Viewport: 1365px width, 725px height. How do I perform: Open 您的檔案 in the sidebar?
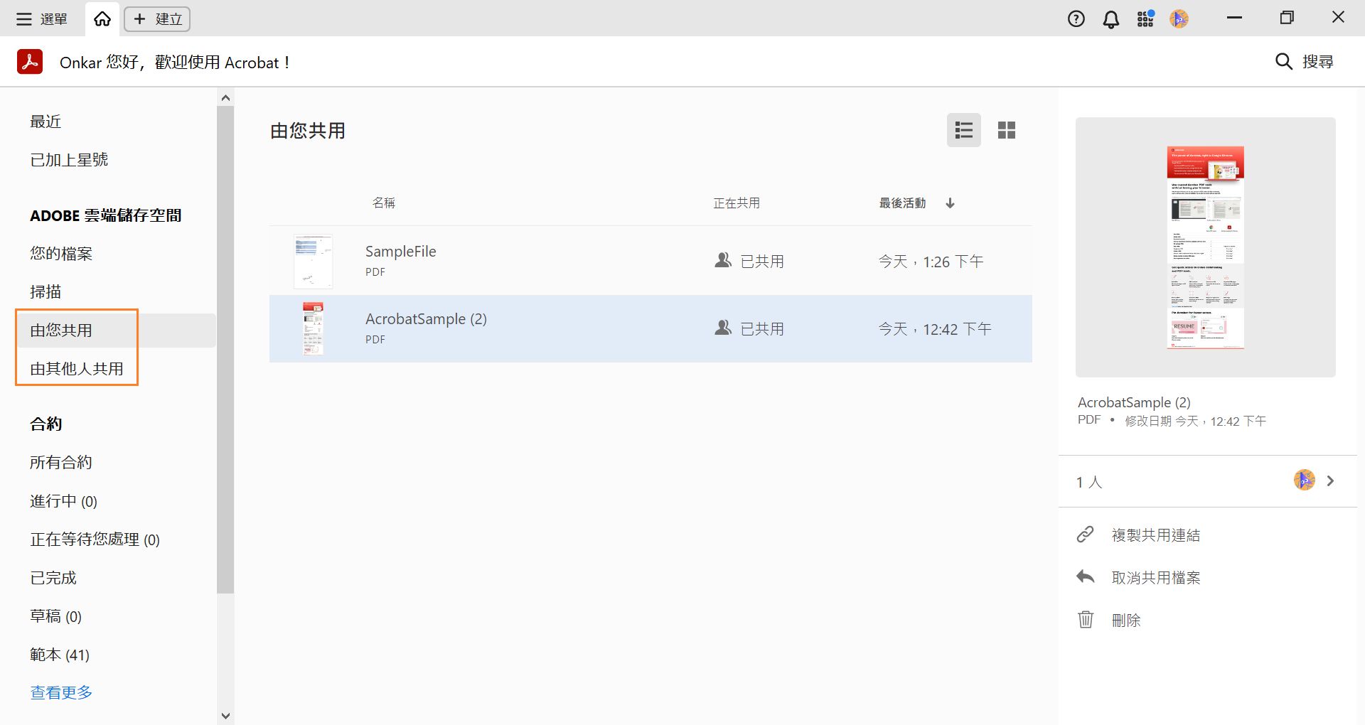[x=61, y=254]
